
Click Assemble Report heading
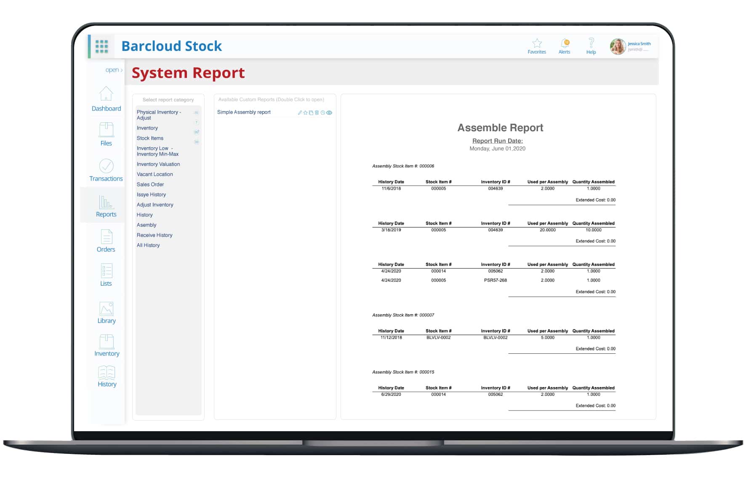500,127
